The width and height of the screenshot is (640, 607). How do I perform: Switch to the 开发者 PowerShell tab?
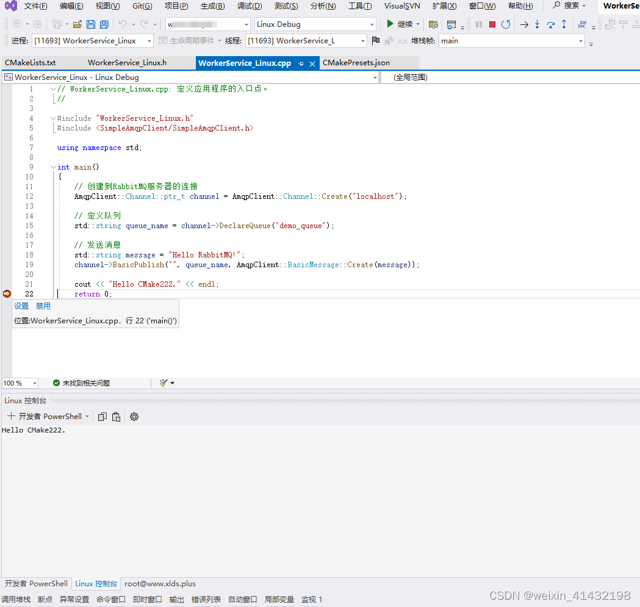click(x=35, y=583)
